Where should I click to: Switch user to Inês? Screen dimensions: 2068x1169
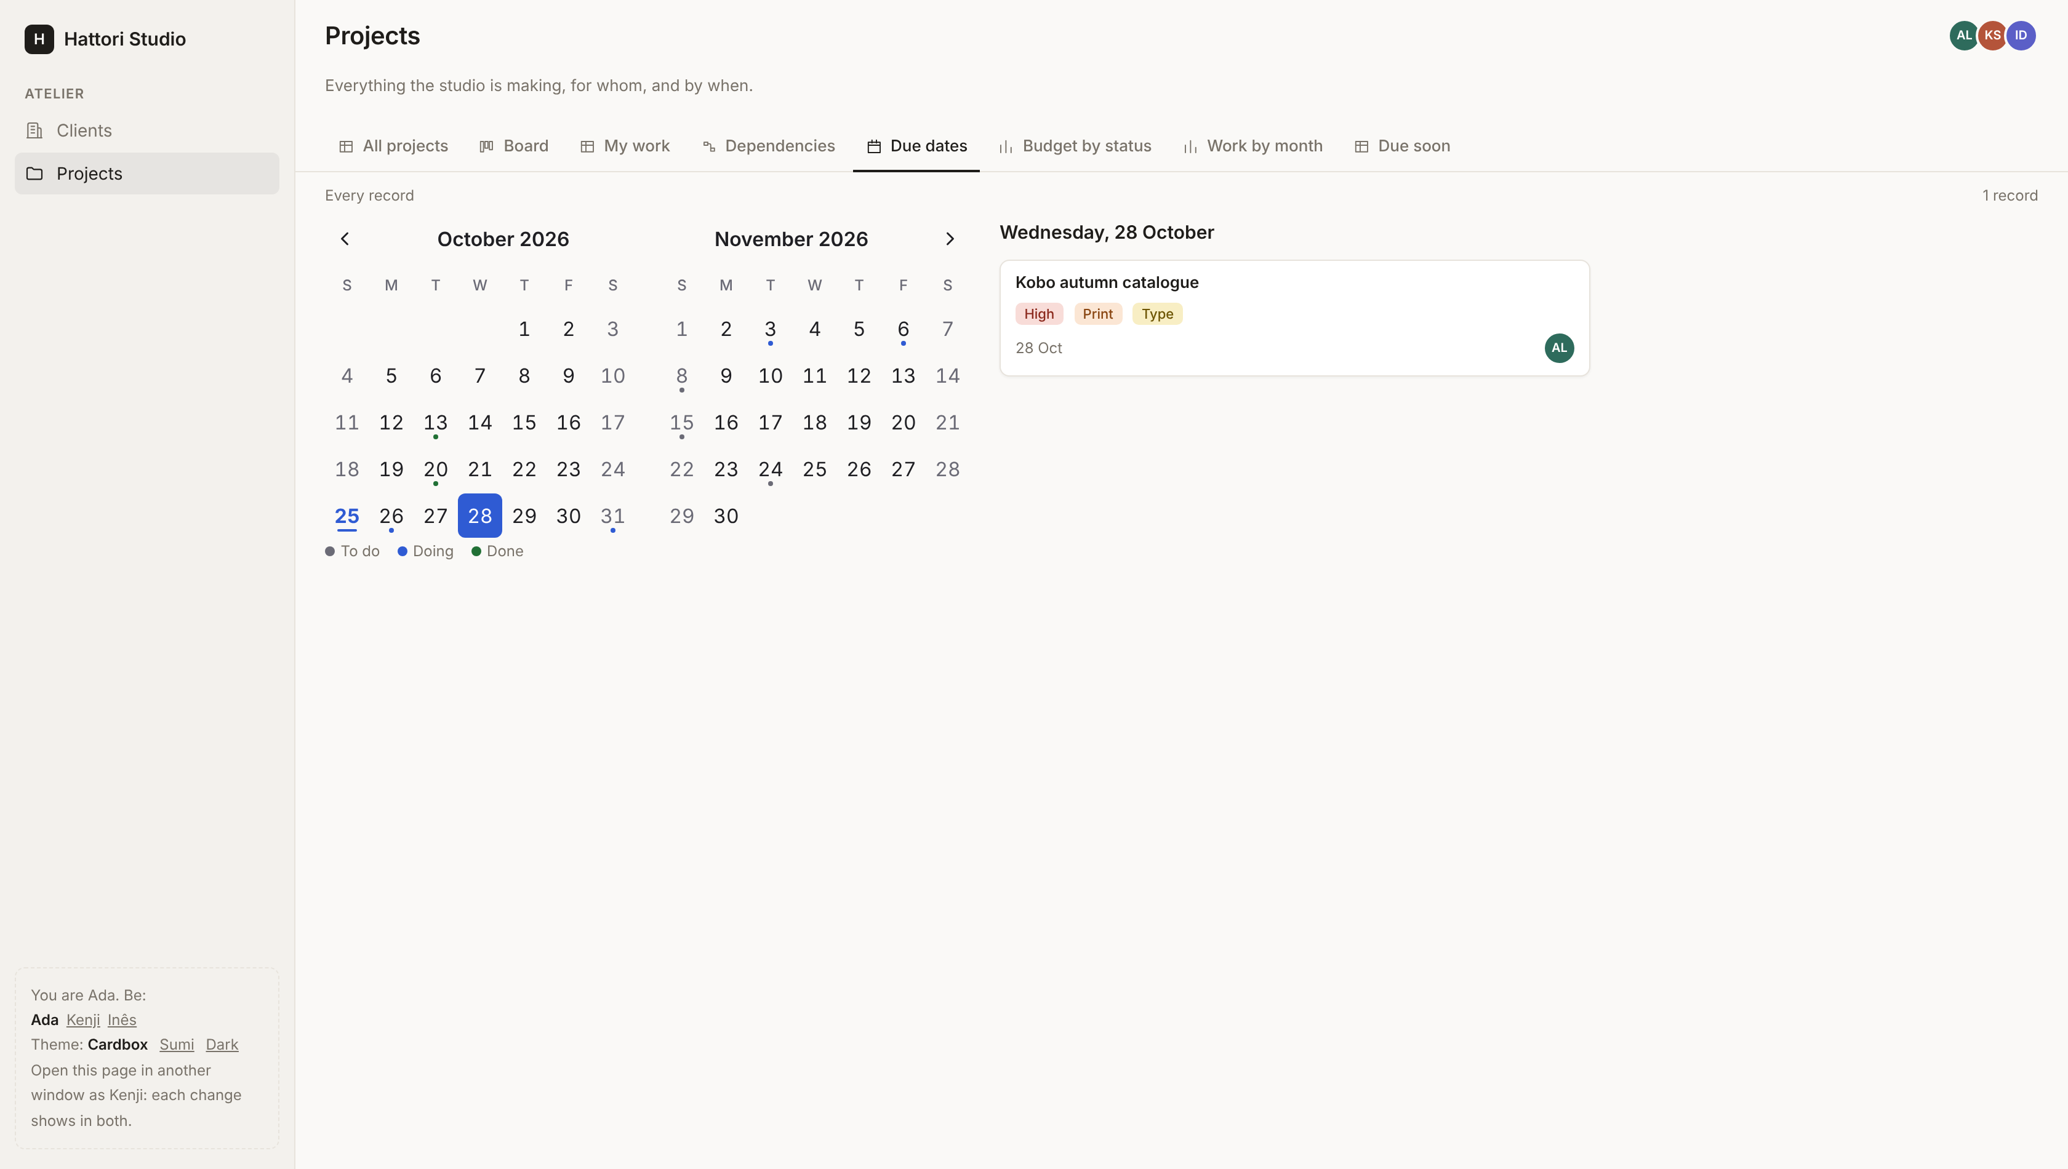(x=122, y=1019)
